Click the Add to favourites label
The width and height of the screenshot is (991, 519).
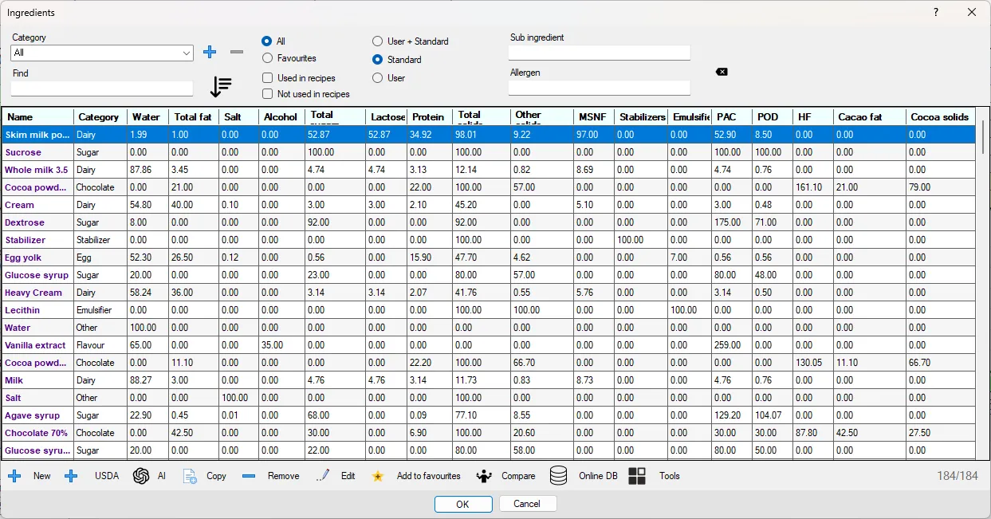click(429, 476)
